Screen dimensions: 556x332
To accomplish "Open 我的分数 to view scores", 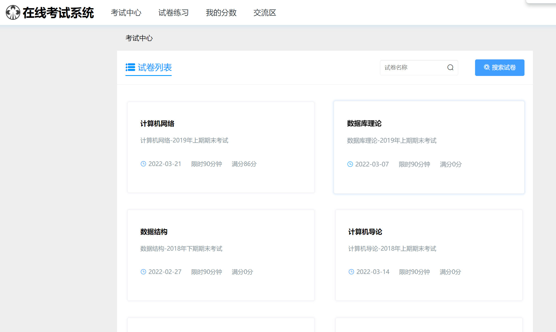I will pyautogui.click(x=221, y=13).
